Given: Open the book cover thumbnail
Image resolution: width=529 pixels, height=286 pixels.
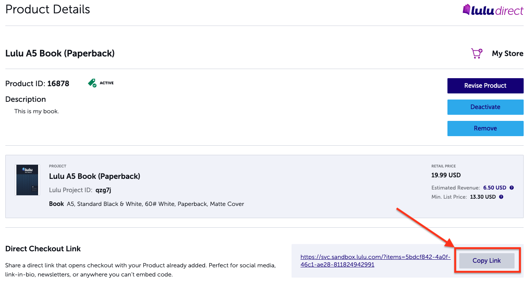Looking at the screenshot, I should coord(27,180).
